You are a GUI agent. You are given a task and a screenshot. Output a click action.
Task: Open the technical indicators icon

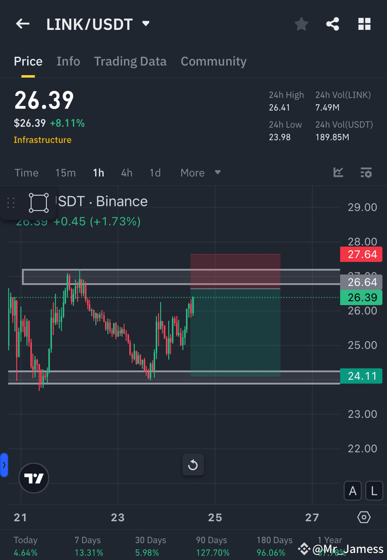tap(338, 172)
